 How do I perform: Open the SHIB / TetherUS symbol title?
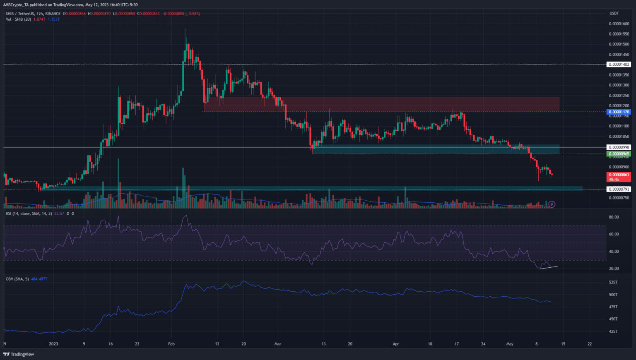tap(25, 14)
